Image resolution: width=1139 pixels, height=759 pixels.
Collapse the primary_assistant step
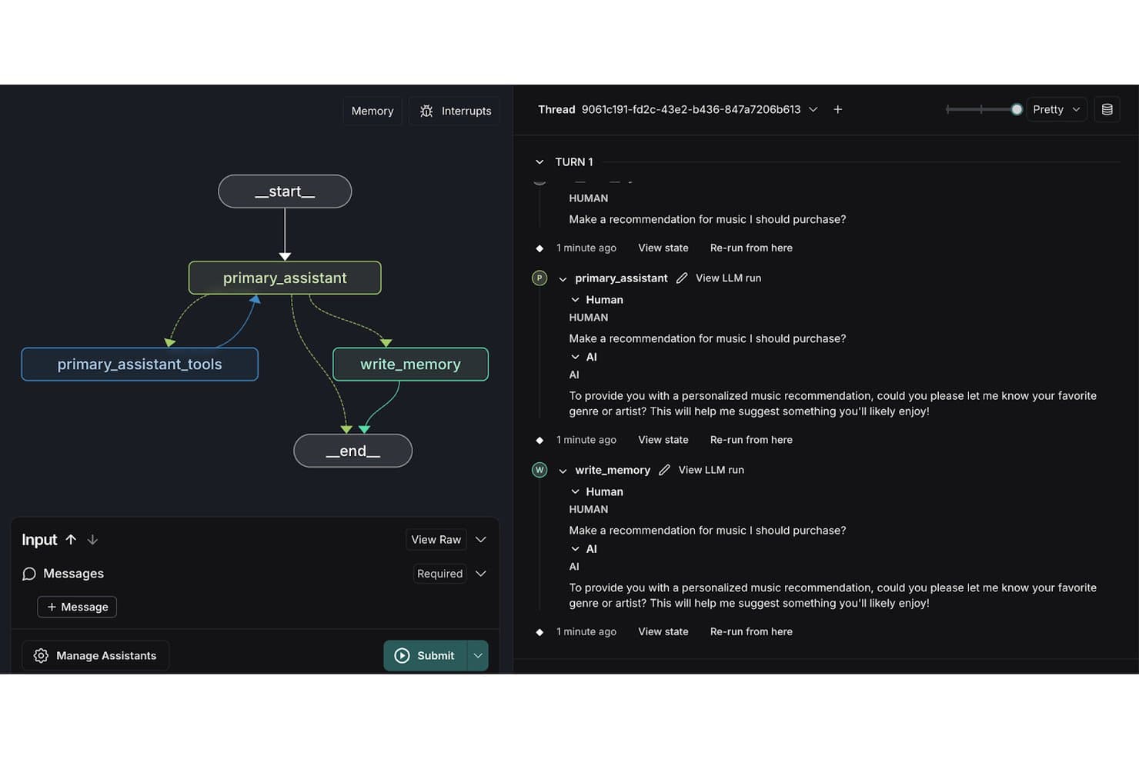coord(563,278)
